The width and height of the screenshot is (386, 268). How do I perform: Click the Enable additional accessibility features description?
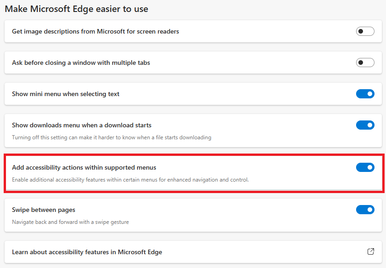point(131,180)
